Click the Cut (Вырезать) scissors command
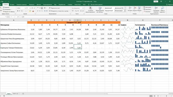173x97 pixels. coord(6,7)
